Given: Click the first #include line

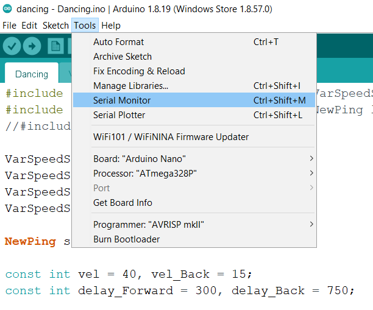Looking at the screenshot, I should pos(34,93).
